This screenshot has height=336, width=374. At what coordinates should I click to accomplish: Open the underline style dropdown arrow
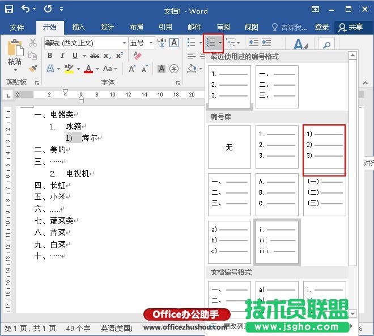(x=84, y=56)
